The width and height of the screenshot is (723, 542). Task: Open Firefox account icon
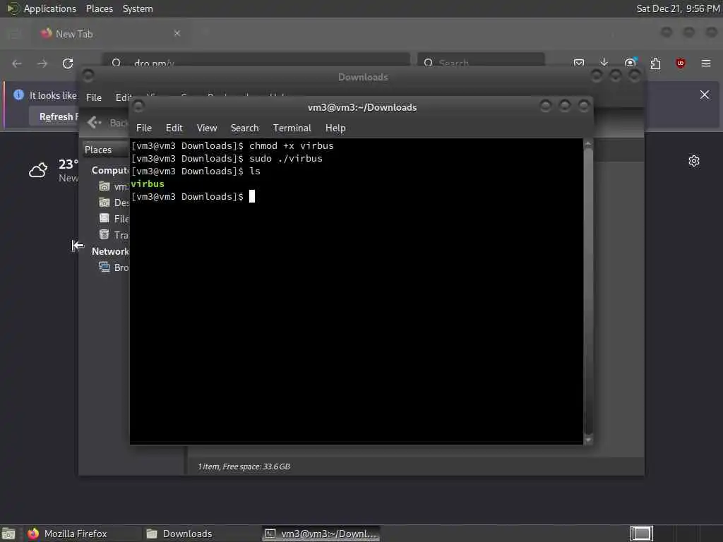(x=631, y=63)
